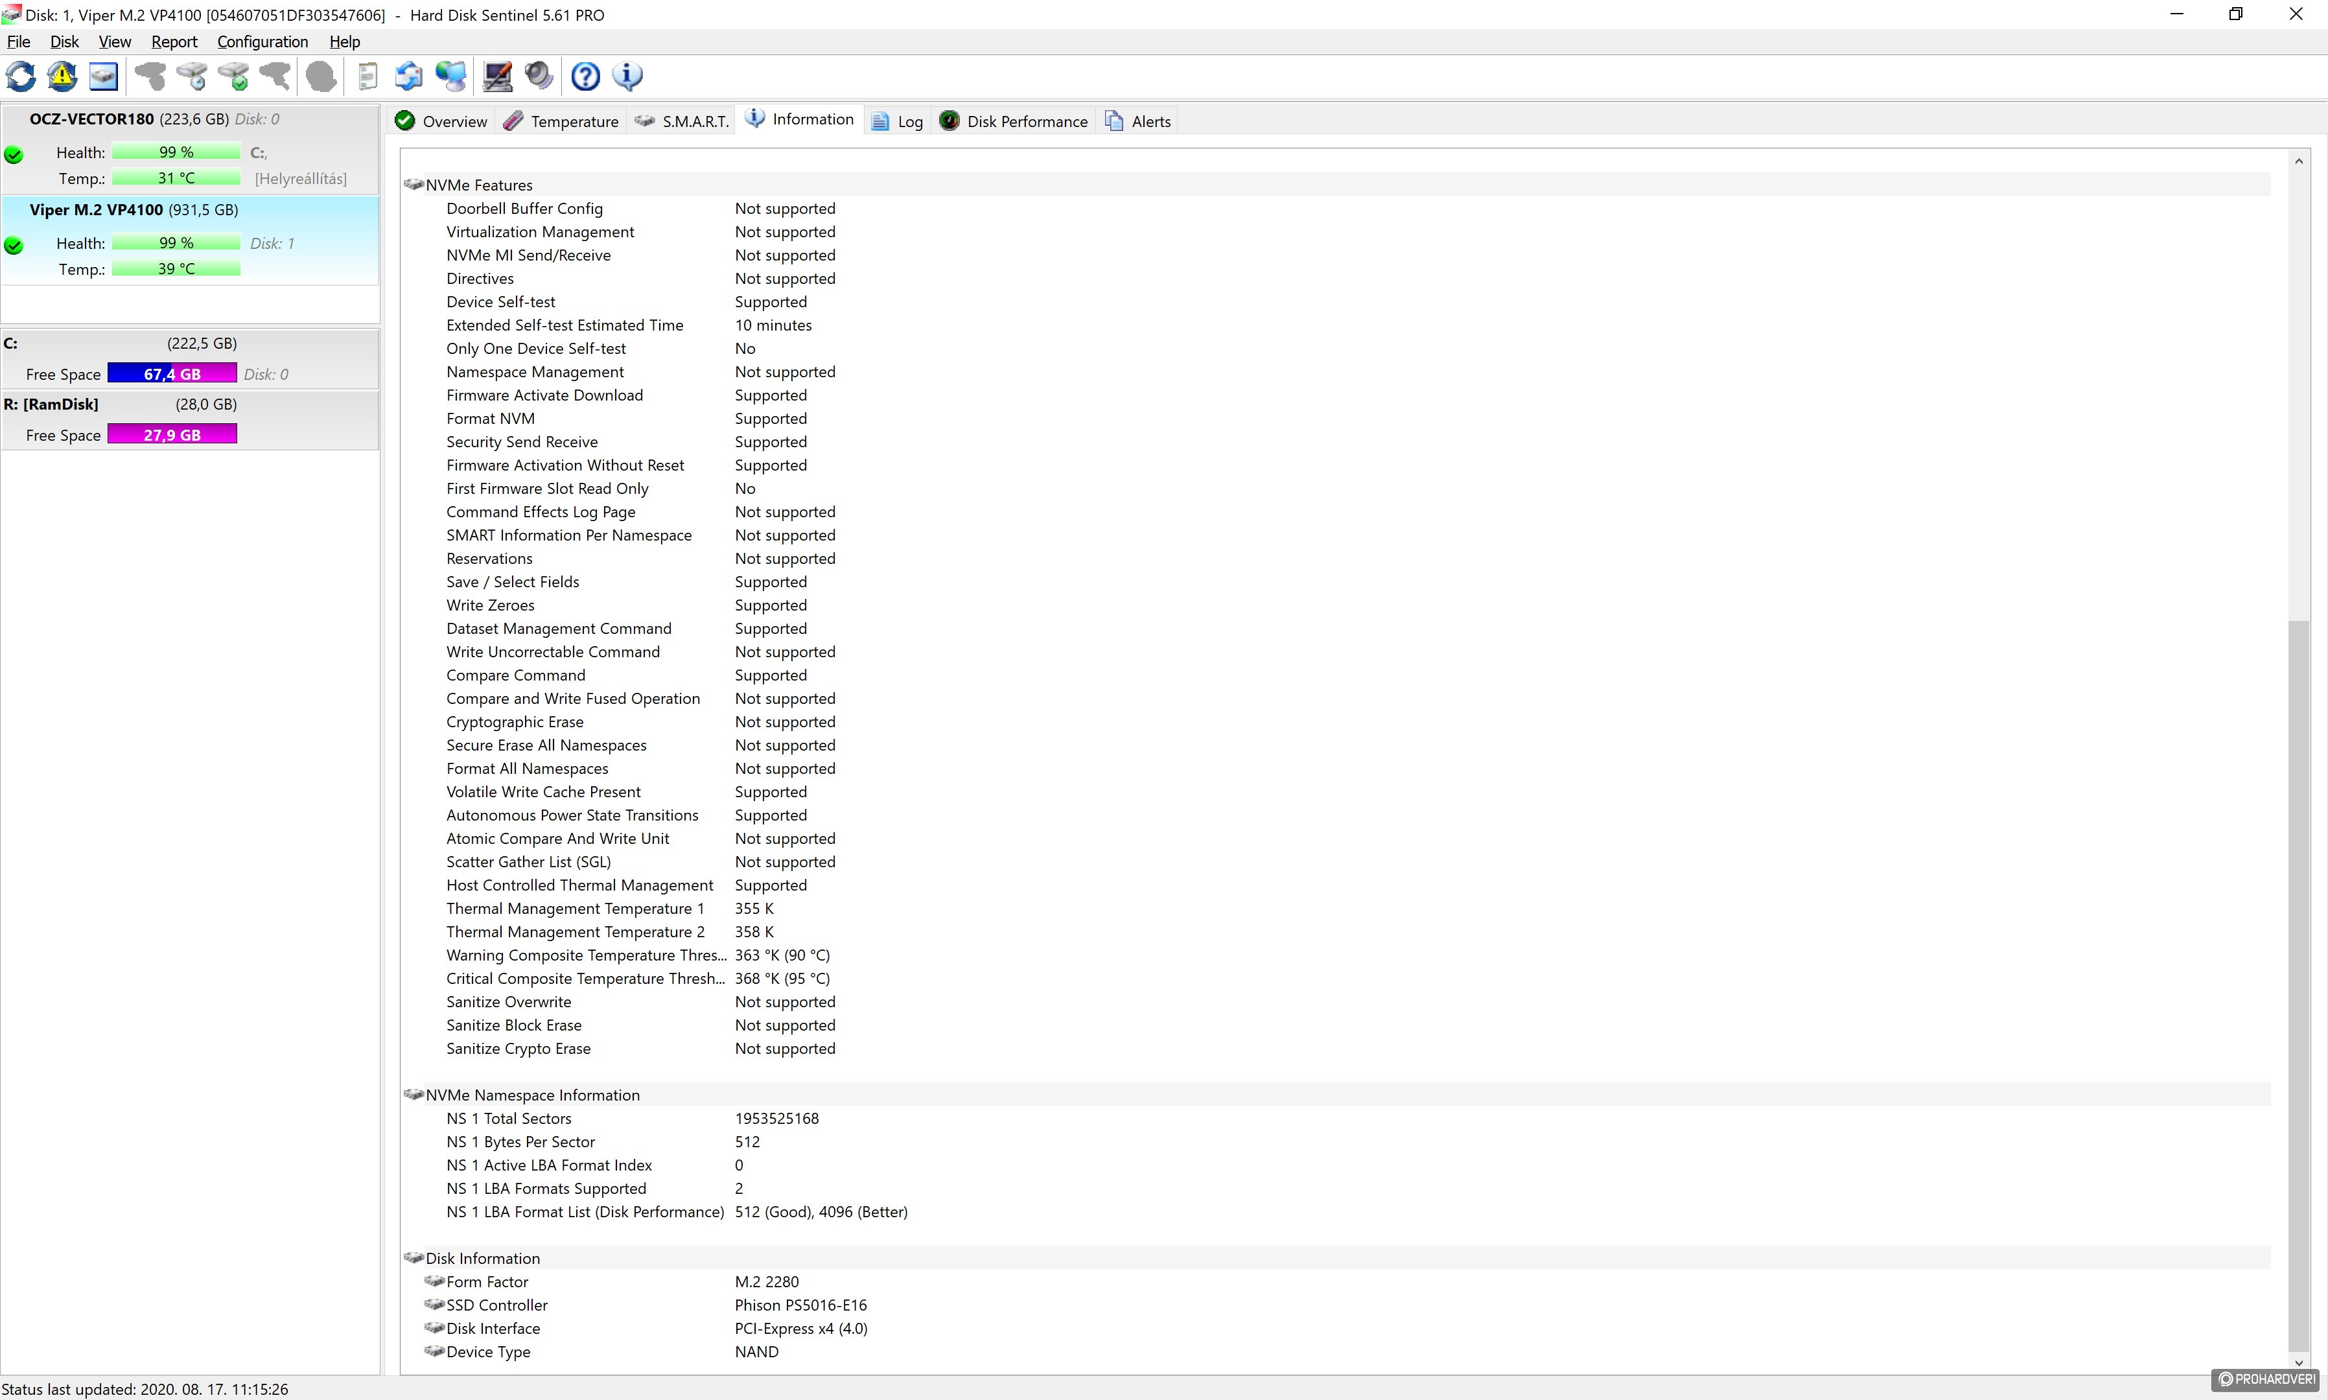Click the fourth greyed-out disk toolbar icon
The height and width of the screenshot is (1400, 2328).
pos(275,76)
